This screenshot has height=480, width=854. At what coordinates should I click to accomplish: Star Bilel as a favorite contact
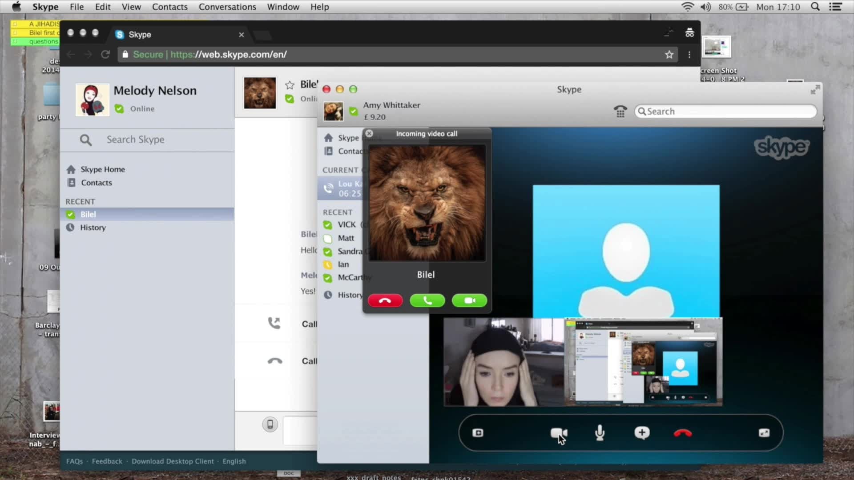290,85
